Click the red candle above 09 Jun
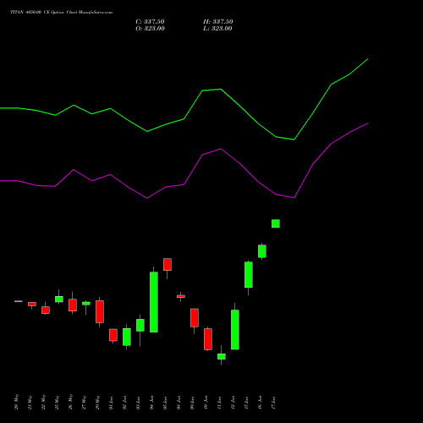This screenshot has height=423, width=423. [x=195, y=318]
